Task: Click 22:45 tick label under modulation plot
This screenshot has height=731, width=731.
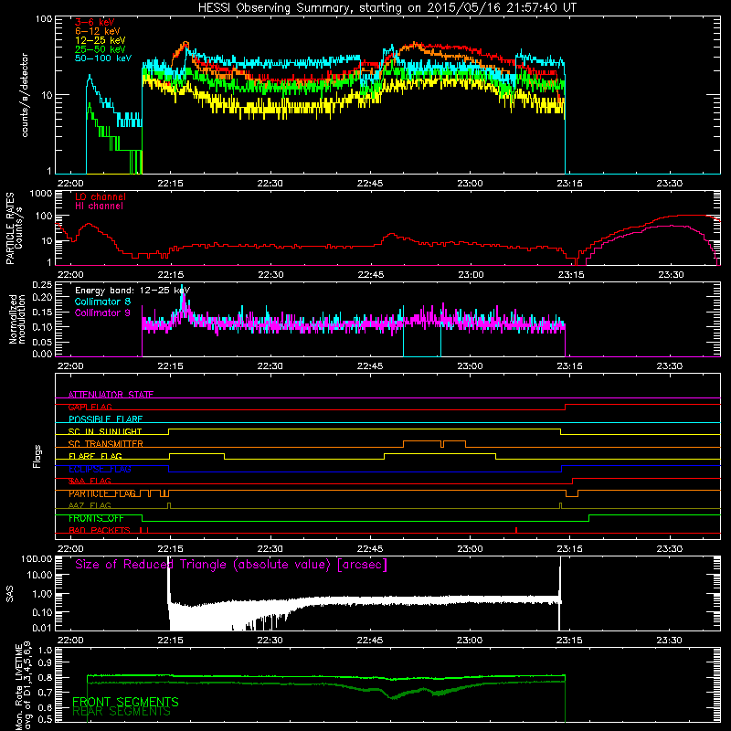Action: click(370, 366)
